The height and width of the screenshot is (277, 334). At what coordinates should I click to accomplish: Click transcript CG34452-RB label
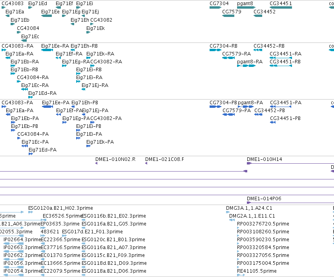tap(269, 46)
